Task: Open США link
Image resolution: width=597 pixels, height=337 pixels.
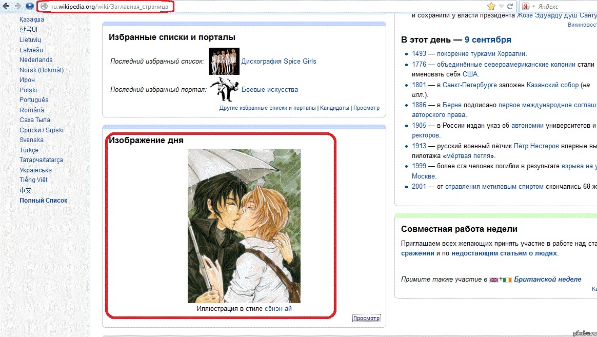Action: coord(470,74)
